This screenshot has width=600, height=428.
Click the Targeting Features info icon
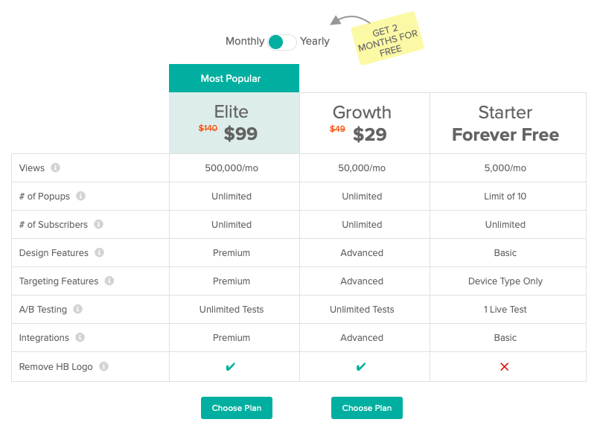coord(109,281)
